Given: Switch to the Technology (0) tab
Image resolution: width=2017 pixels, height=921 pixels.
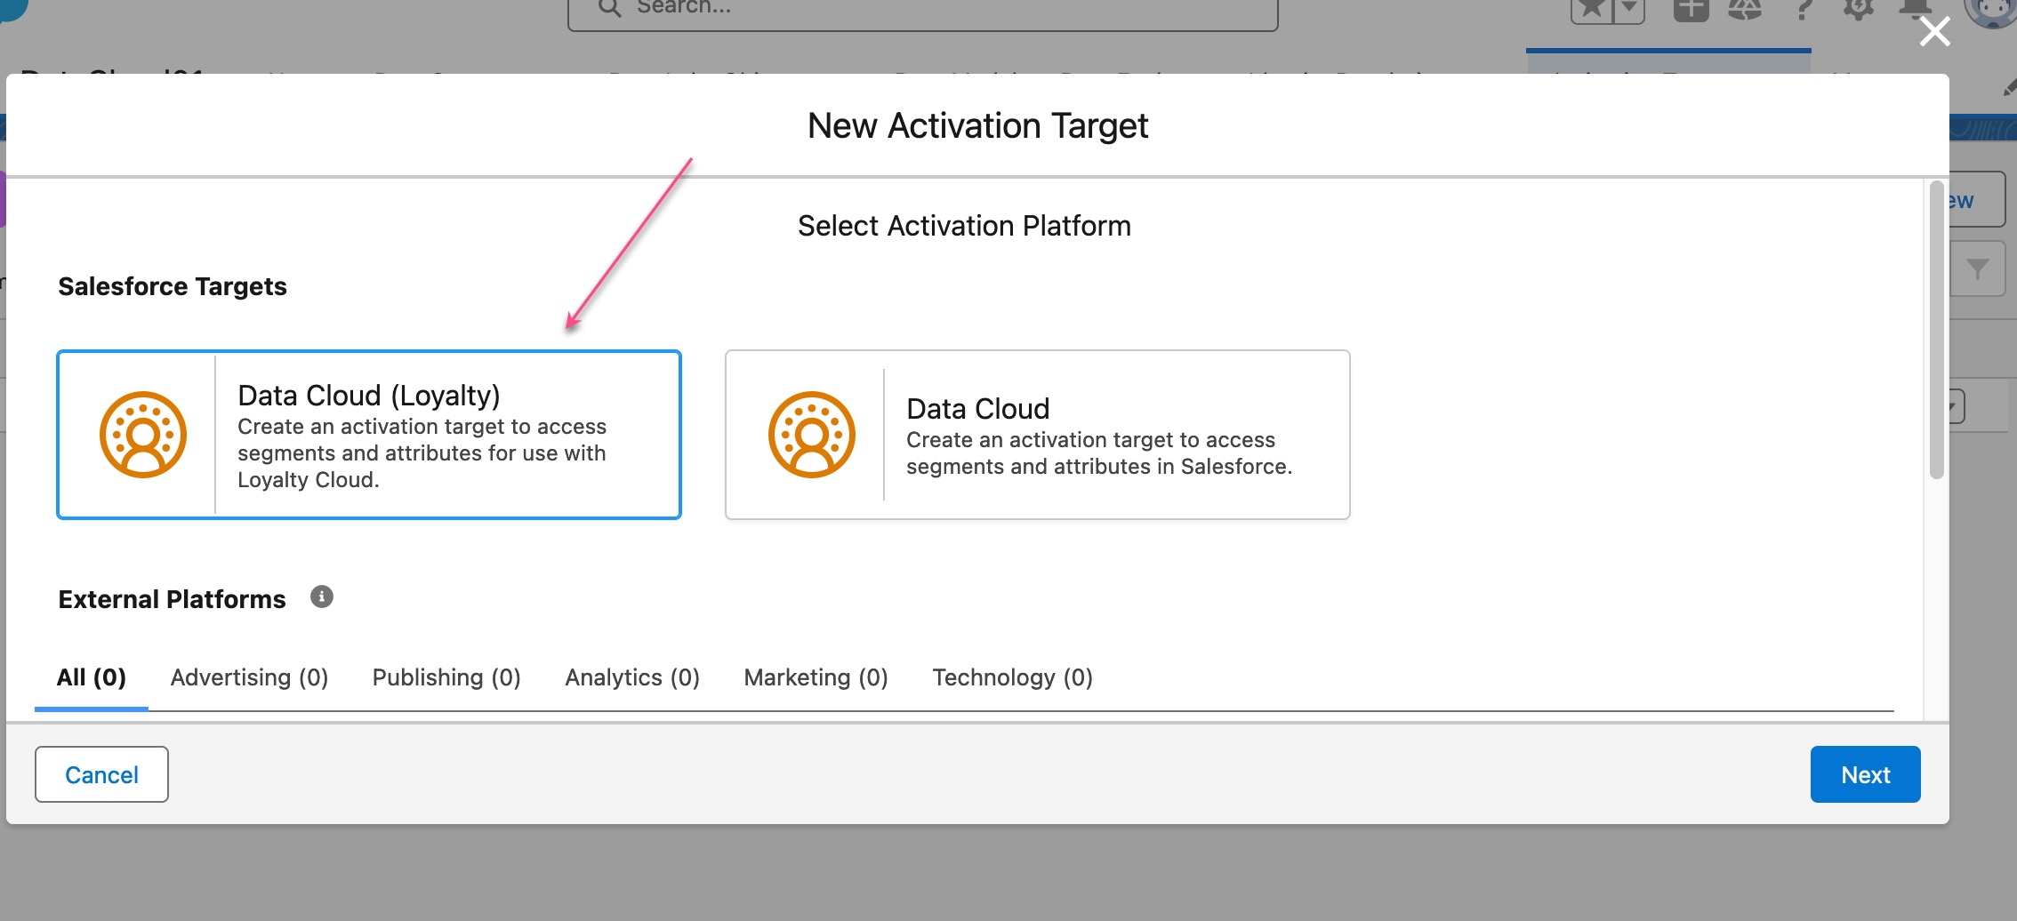Looking at the screenshot, I should tap(1013, 677).
